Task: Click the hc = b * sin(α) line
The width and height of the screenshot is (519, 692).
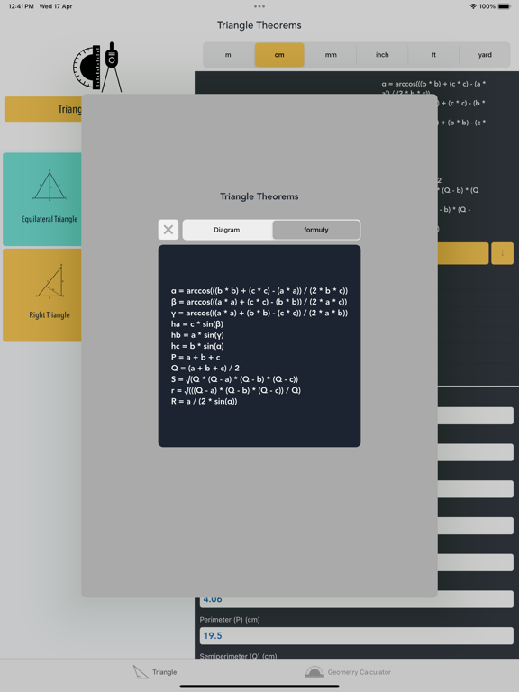Action: [x=197, y=346]
